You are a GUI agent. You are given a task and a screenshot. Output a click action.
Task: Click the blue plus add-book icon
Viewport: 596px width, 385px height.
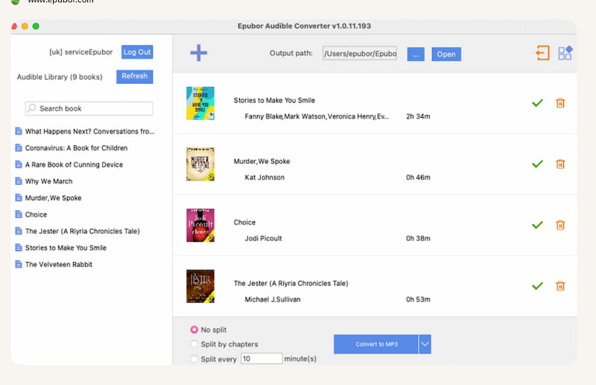(x=199, y=53)
